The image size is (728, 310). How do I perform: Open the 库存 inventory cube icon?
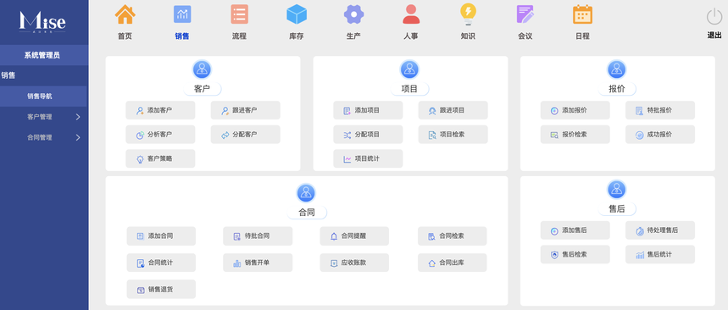point(297,14)
